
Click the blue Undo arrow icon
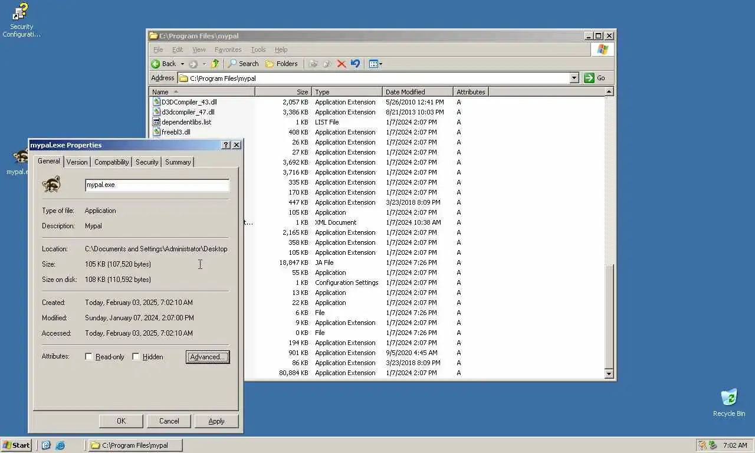[355, 64]
